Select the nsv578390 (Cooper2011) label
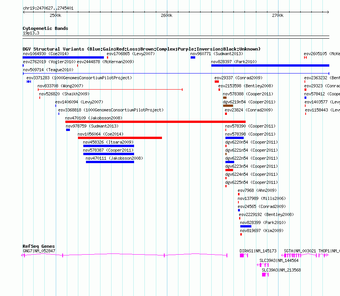 250,126
